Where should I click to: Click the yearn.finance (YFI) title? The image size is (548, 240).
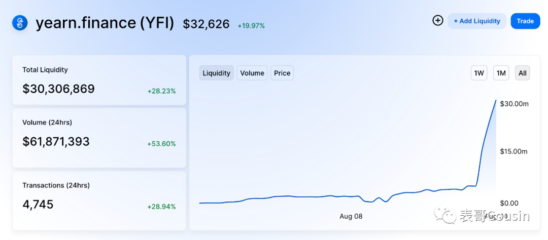coord(105,23)
